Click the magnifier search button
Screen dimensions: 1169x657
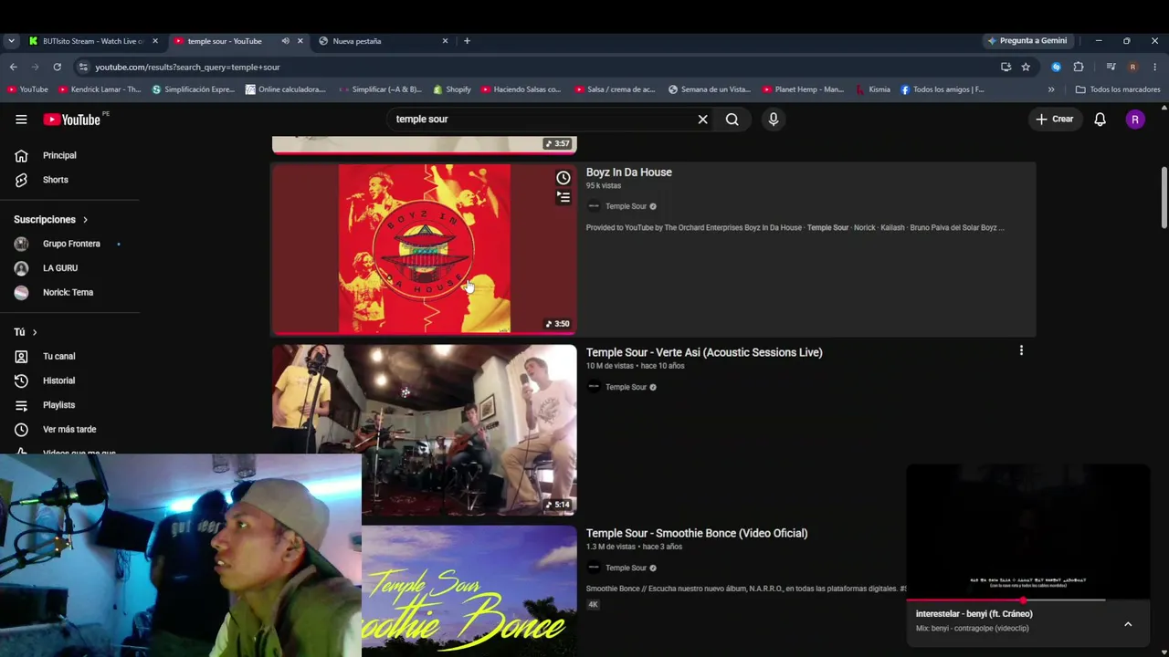[x=732, y=120]
